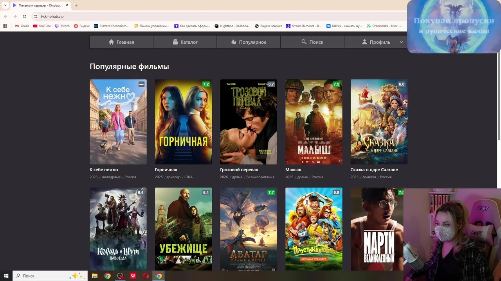Open the К себе нежно poster
Screen dimensions: 501x281
point(118,122)
